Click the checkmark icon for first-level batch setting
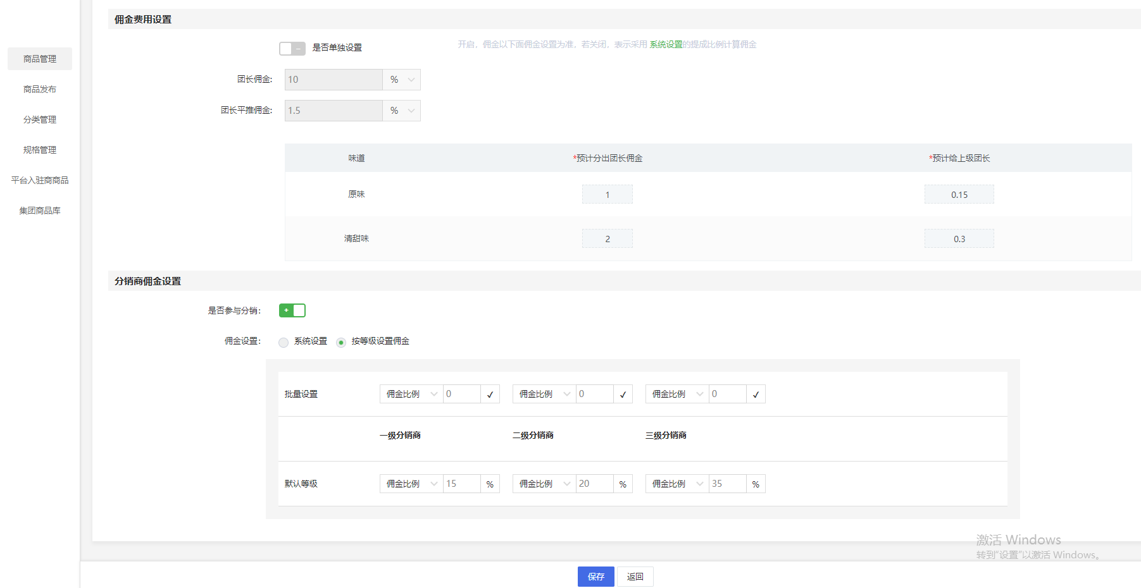Viewport: 1141px width, 588px height. coord(490,395)
